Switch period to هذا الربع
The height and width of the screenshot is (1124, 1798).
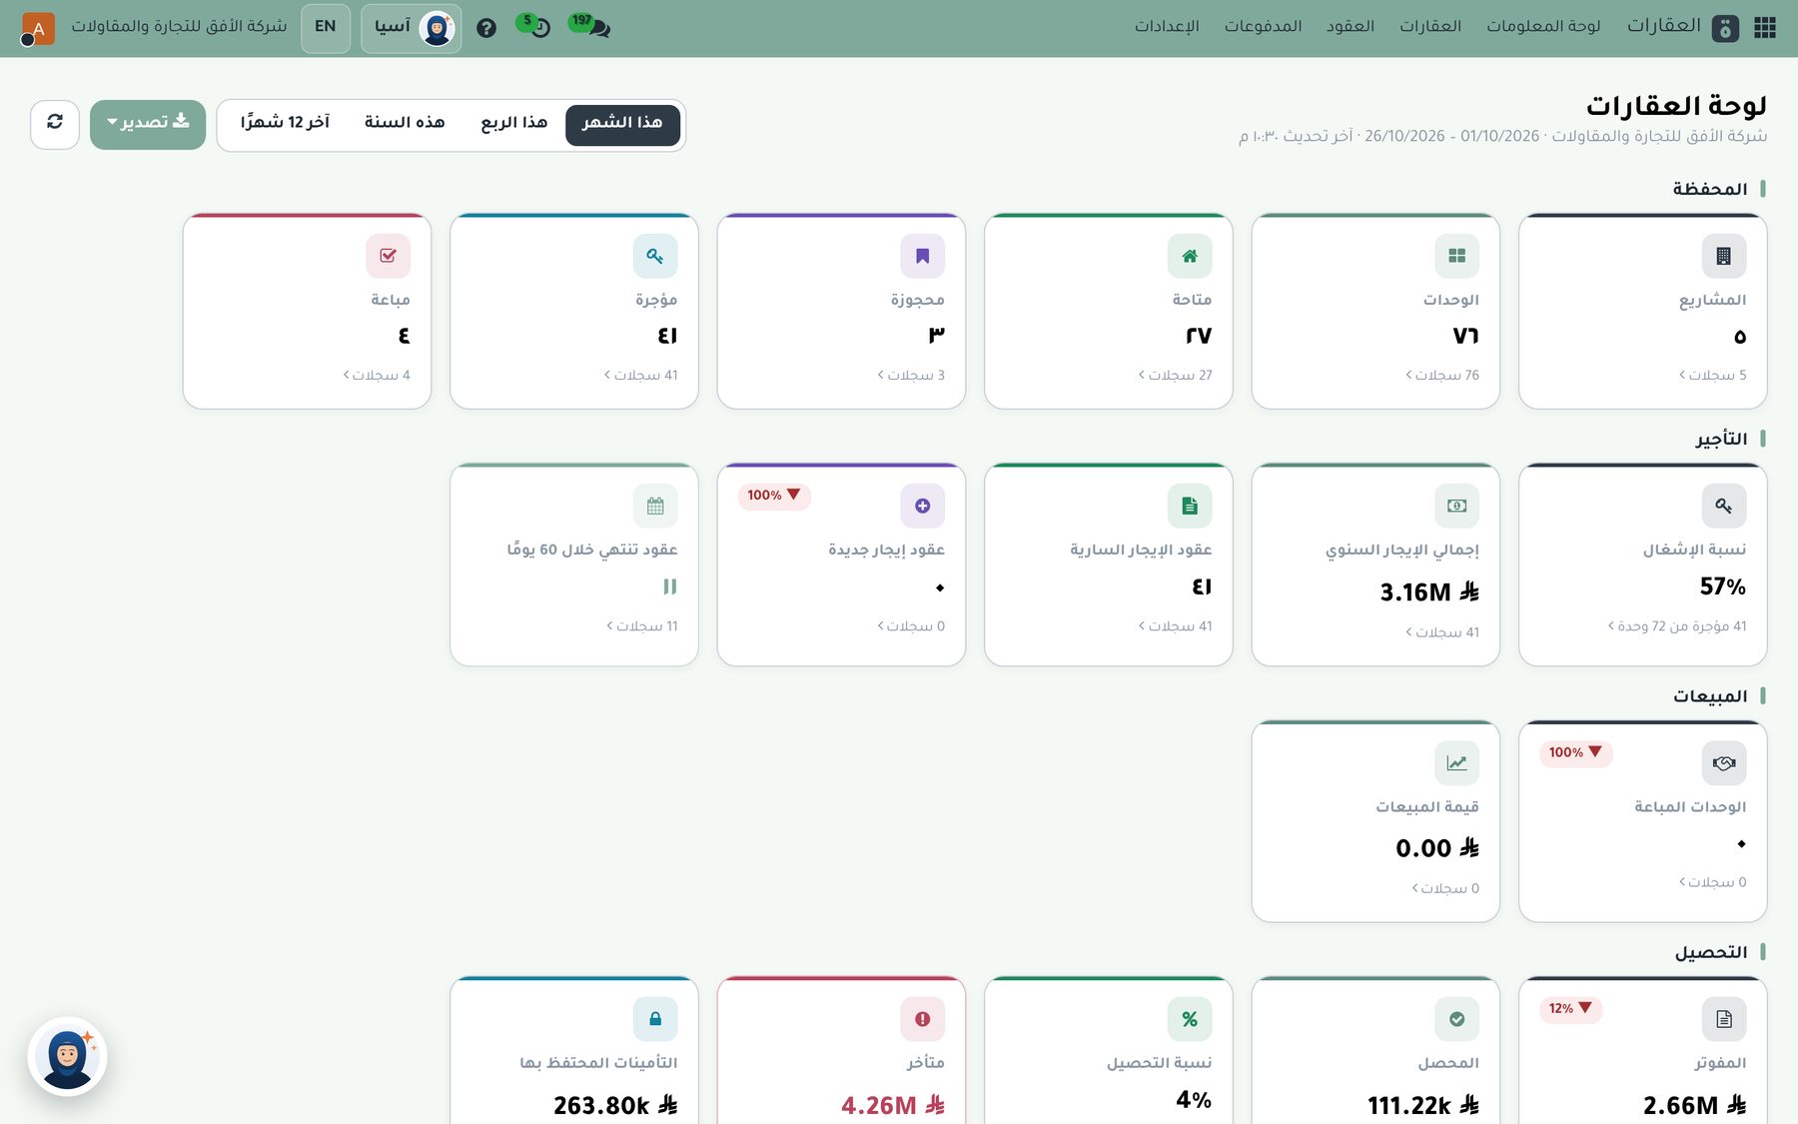point(514,123)
